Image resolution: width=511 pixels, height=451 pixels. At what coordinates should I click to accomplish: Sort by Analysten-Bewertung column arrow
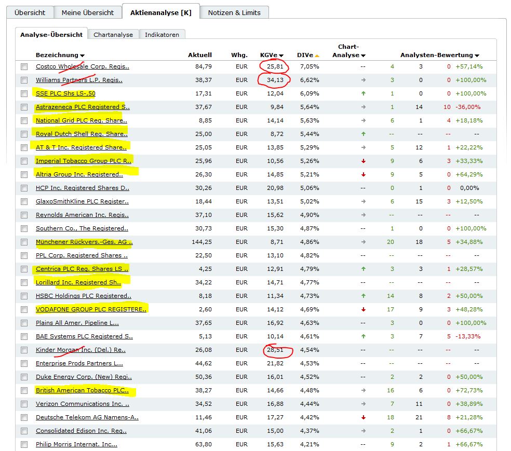[x=477, y=56]
